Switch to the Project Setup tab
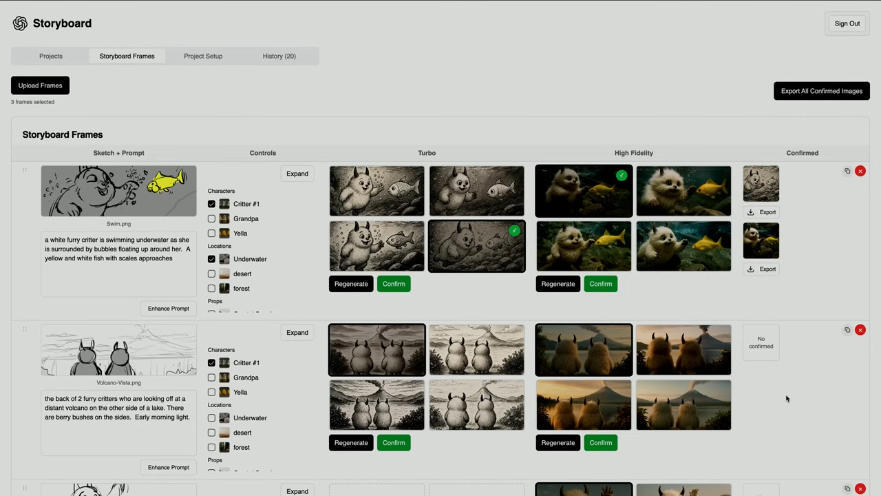 [x=203, y=56]
